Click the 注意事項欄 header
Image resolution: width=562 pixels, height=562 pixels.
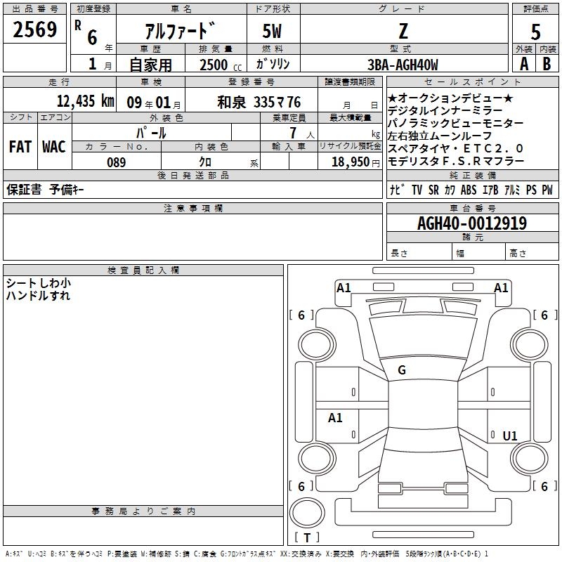click(x=192, y=208)
